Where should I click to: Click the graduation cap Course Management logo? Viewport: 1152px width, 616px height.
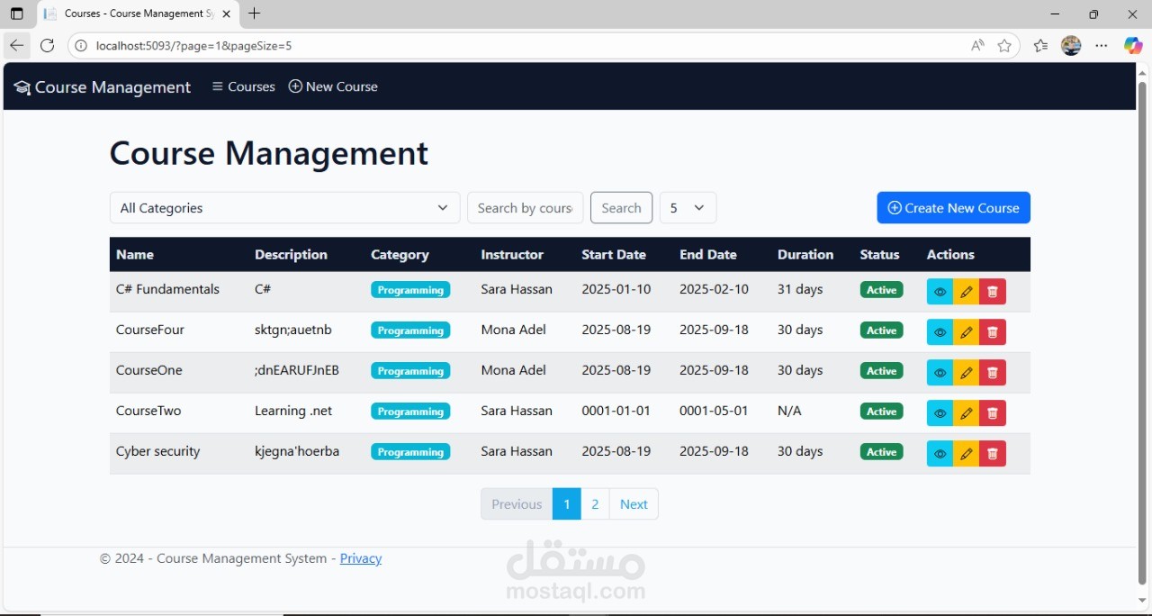coord(103,87)
